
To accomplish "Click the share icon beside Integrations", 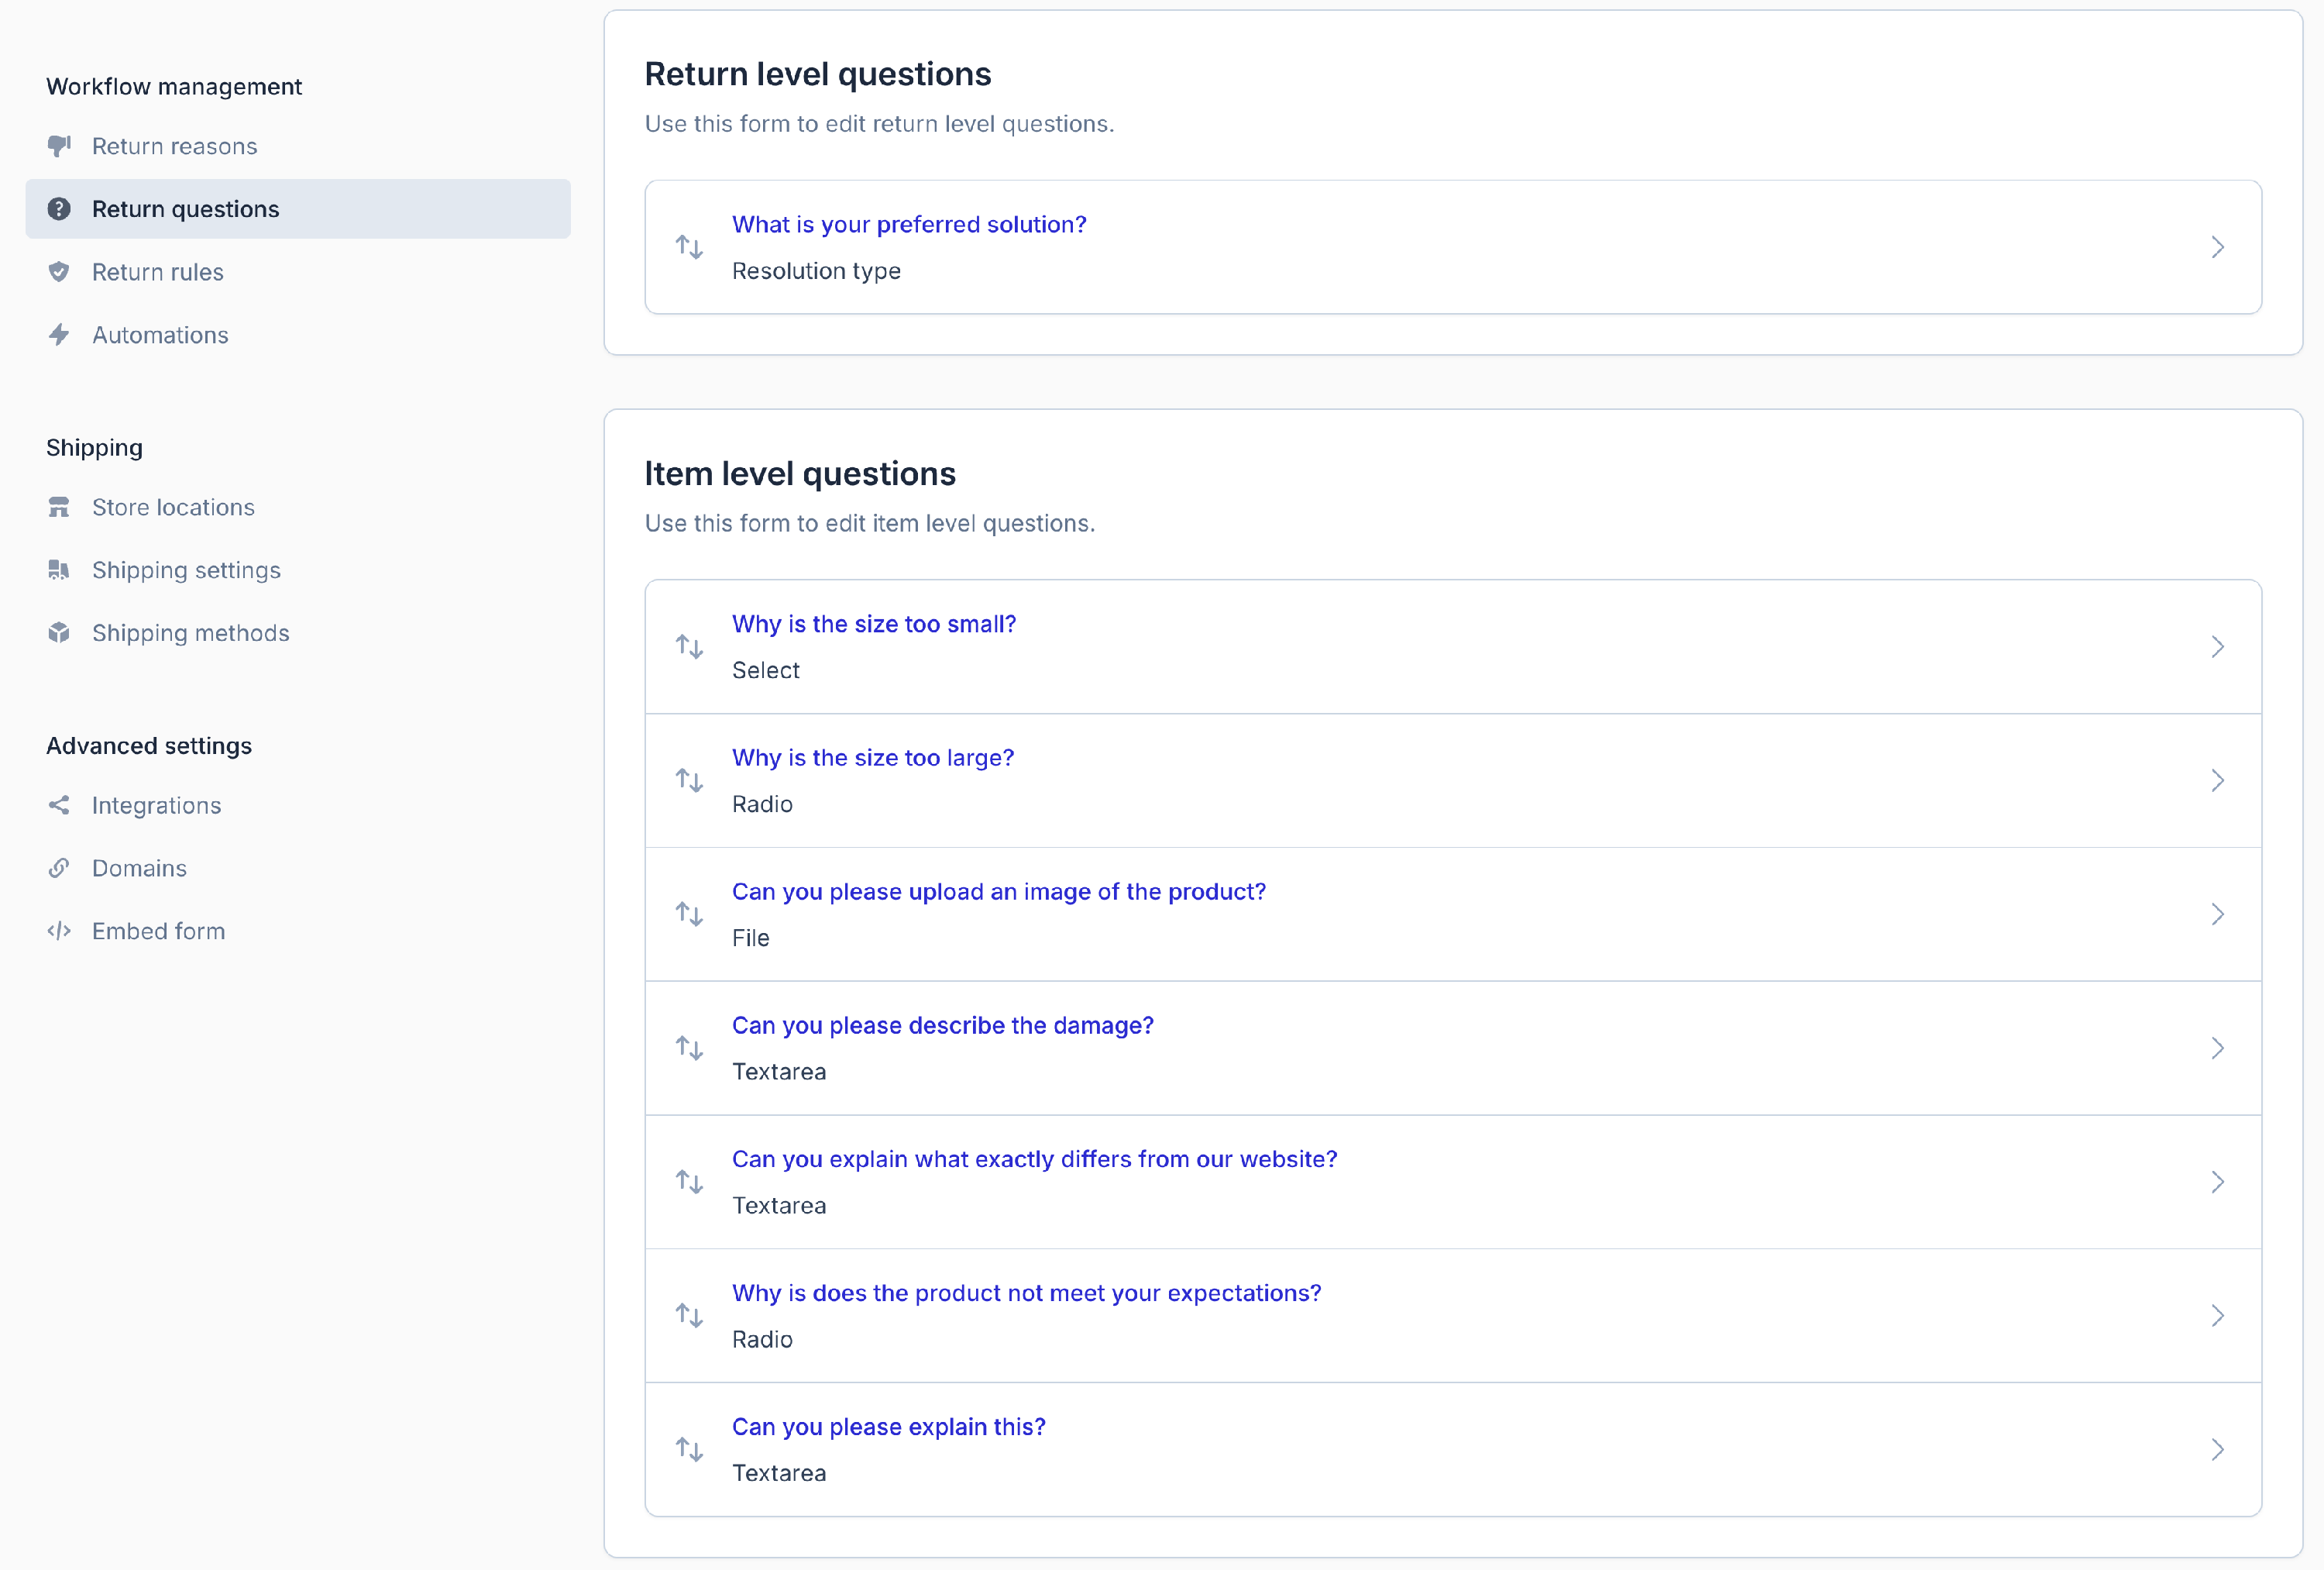I will [59, 805].
